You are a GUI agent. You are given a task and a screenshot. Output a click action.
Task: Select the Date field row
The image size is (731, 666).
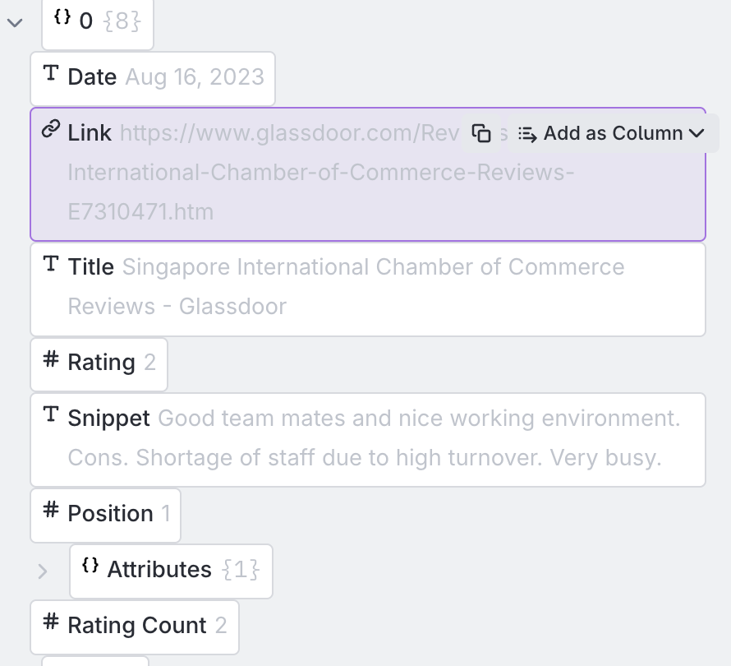coord(153,78)
